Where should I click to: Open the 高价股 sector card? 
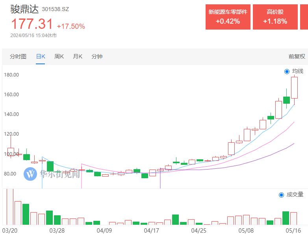click(x=275, y=17)
